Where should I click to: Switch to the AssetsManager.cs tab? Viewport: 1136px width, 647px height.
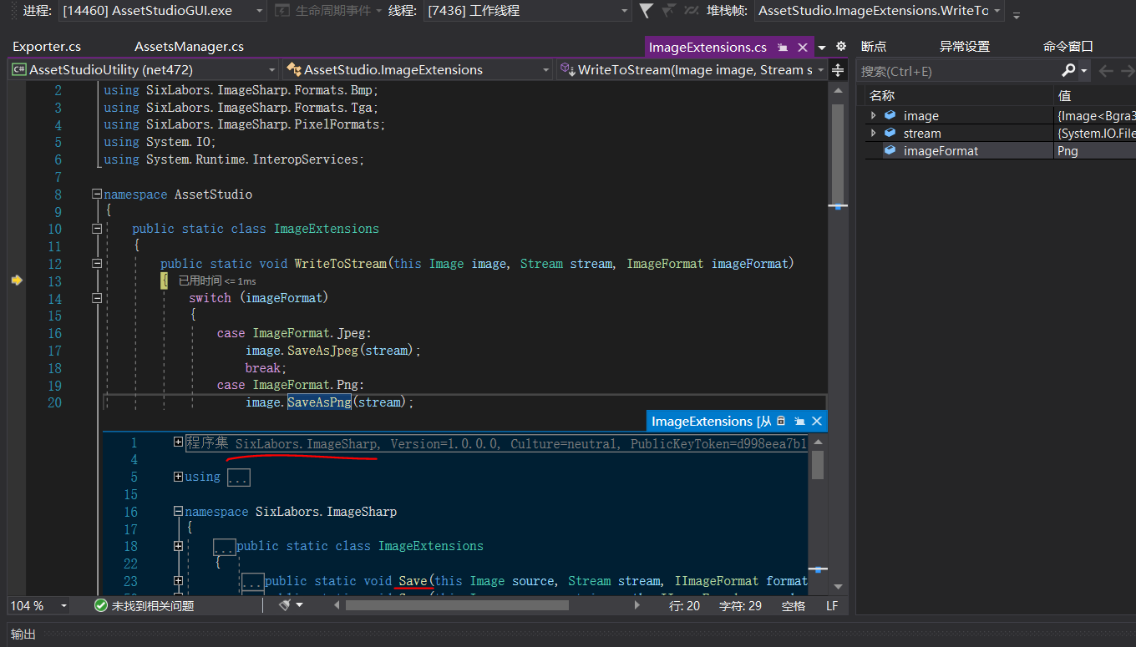click(189, 47)
